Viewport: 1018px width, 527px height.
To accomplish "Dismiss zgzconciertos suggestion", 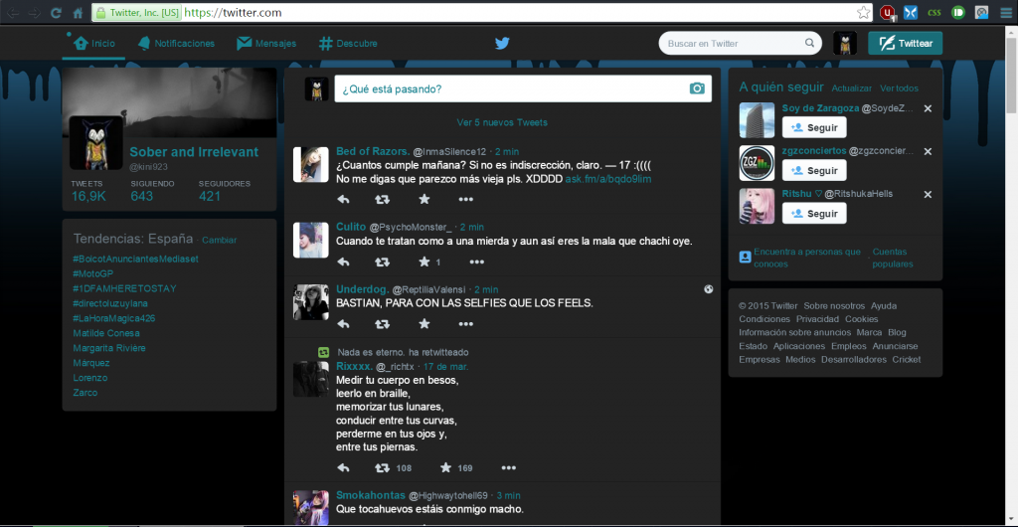I will click(928, 151).
